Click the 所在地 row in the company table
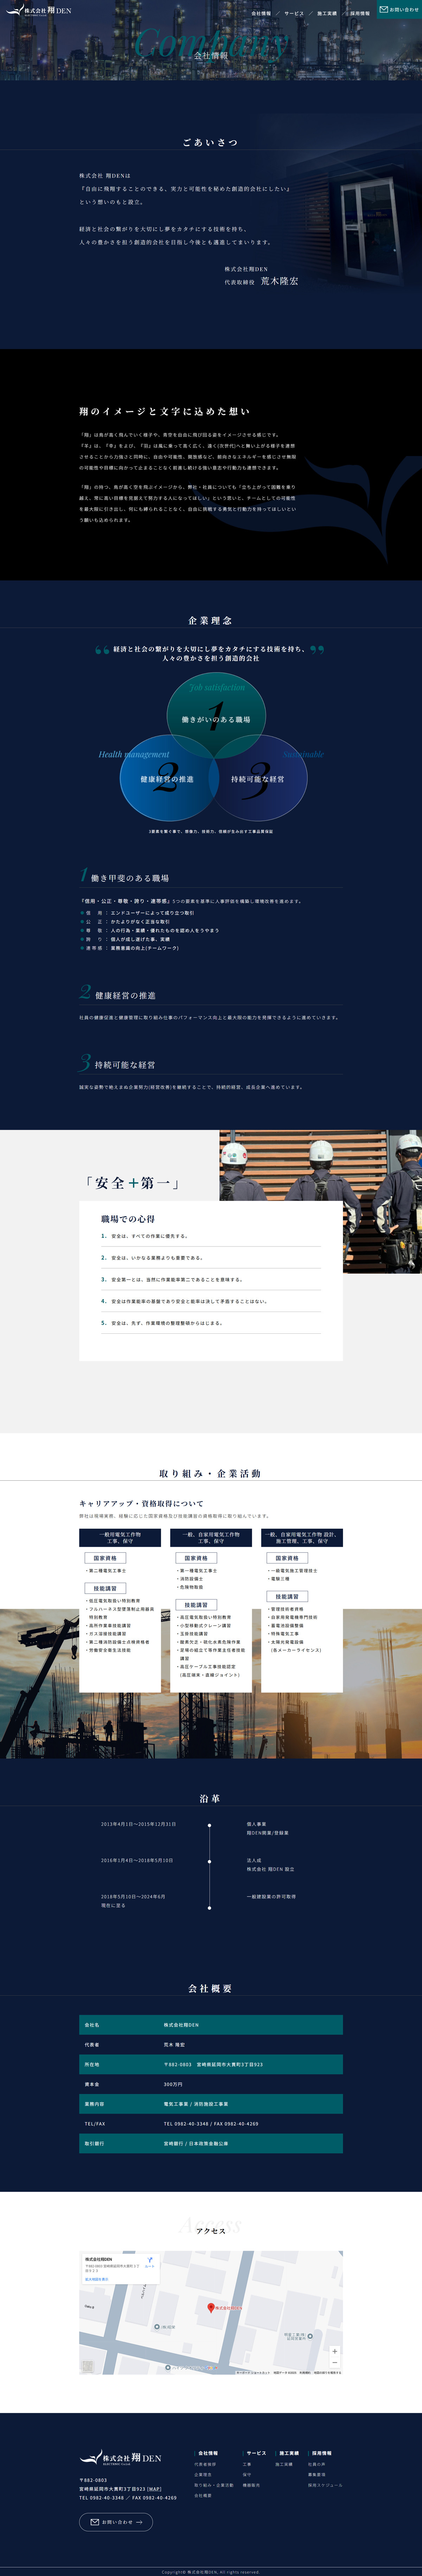The width and height of the screenshot is (422, 2576). click(211, 2064)
